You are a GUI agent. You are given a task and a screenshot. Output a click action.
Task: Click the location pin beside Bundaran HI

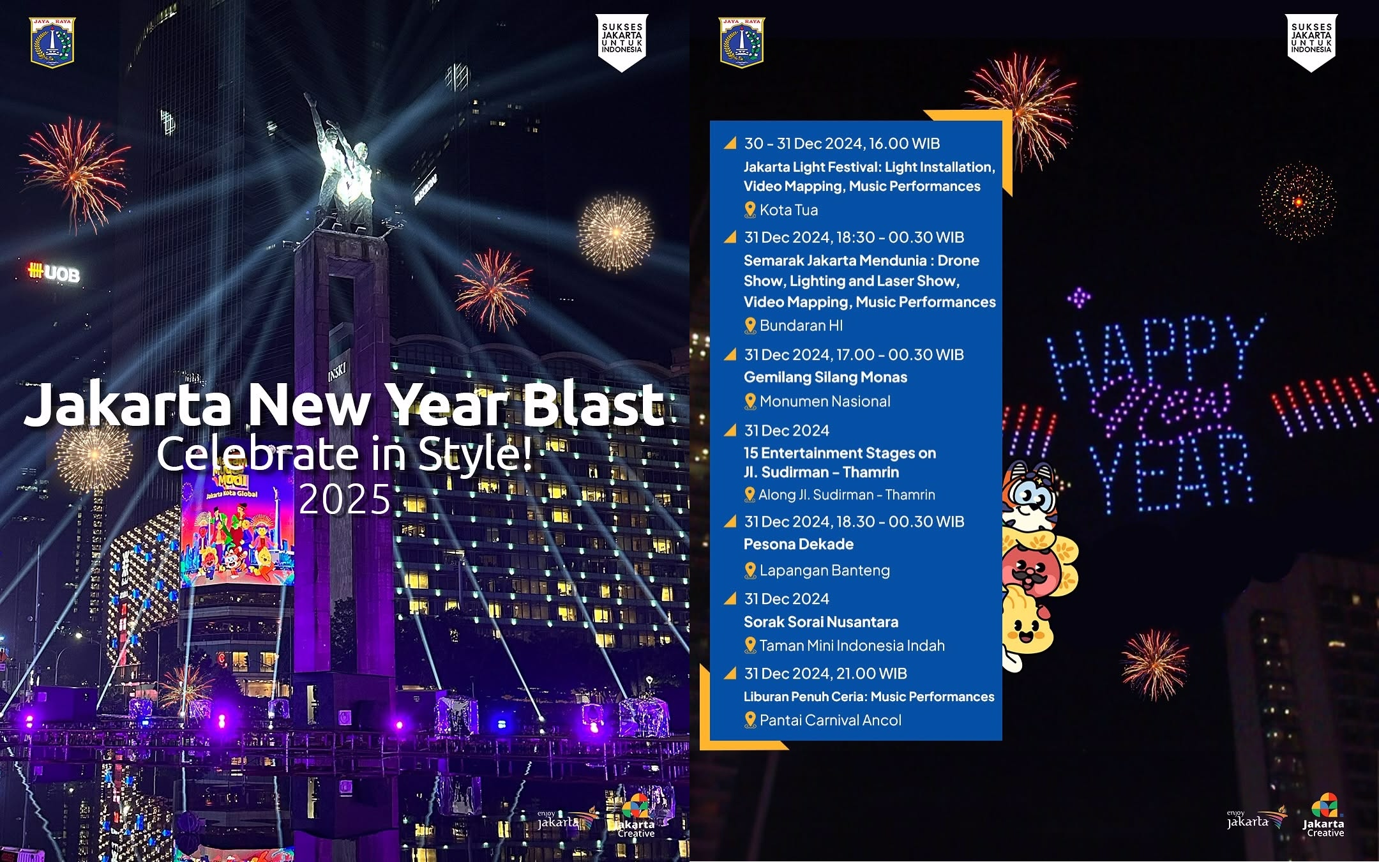click(x=750, y=325)
